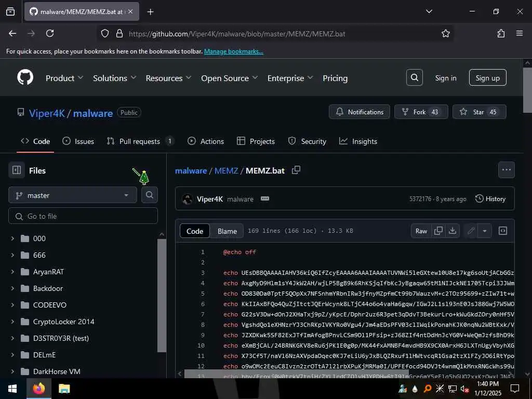Expand the Open Source menu
Viewport: 532px width, 399px height.
[229, 78]
